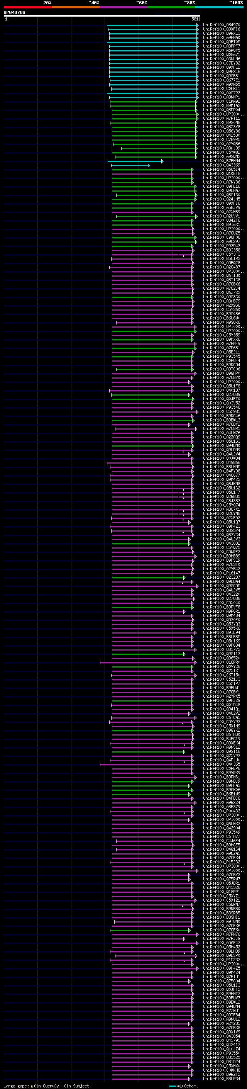Open hit UniRef100_A7Q8R1
This screenshot has height=1089, width=247.
point(222,429)
